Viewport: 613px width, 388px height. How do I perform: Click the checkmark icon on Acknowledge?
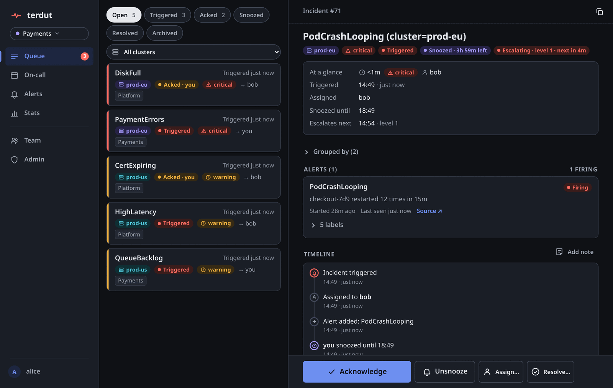[332, 372]
